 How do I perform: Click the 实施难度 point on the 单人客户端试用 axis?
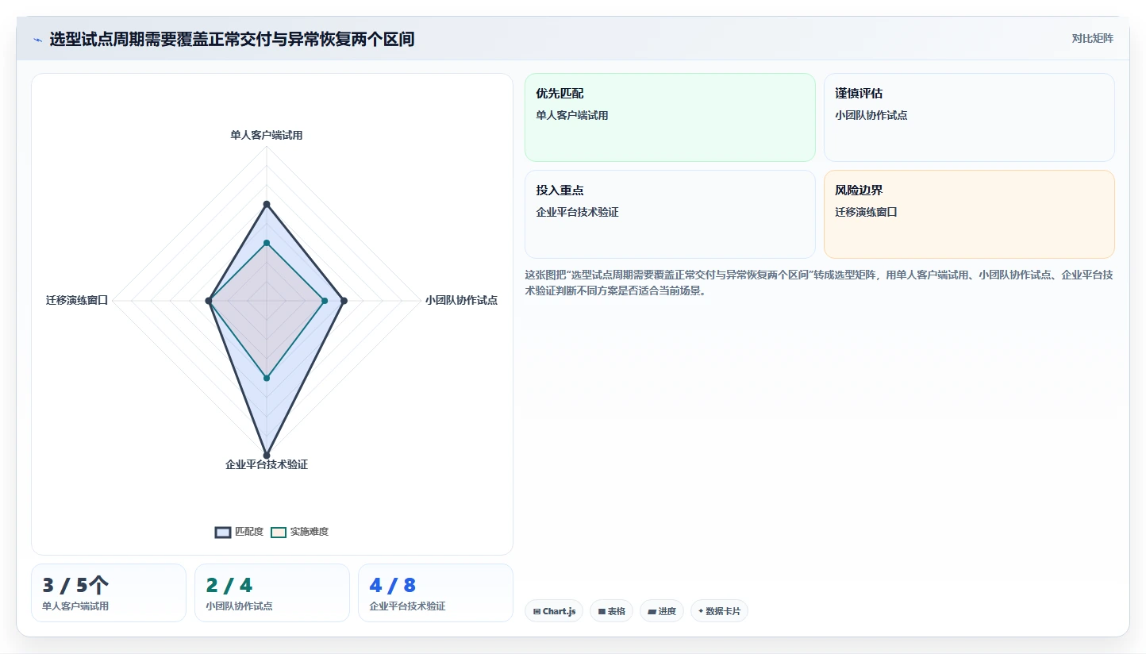[x=267, y=243]
